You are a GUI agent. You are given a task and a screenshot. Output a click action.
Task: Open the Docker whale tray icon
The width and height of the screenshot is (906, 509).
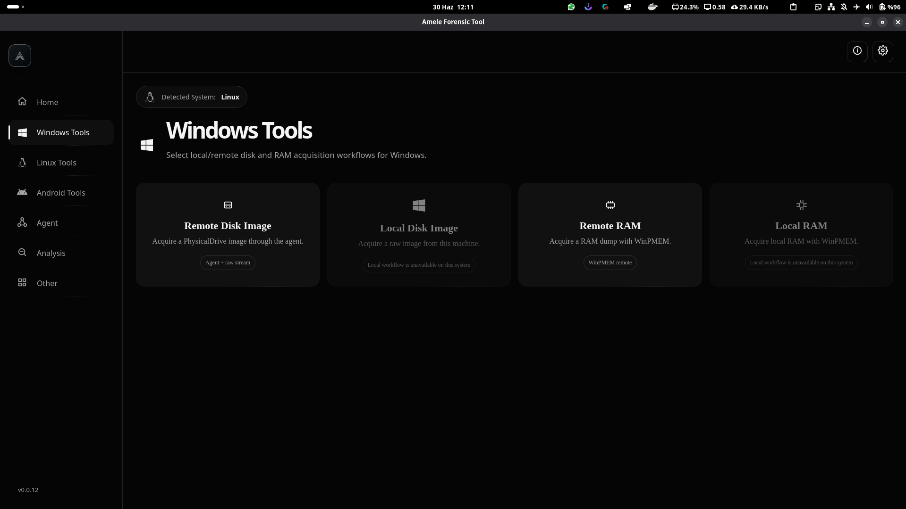[x=652, y=7]
